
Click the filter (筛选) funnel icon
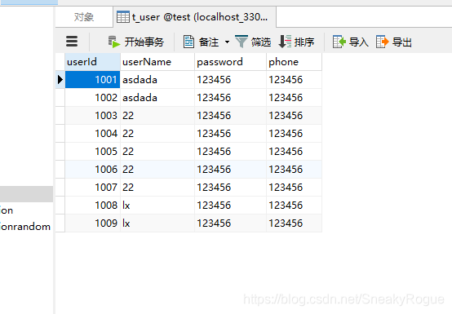click(242, 42)
